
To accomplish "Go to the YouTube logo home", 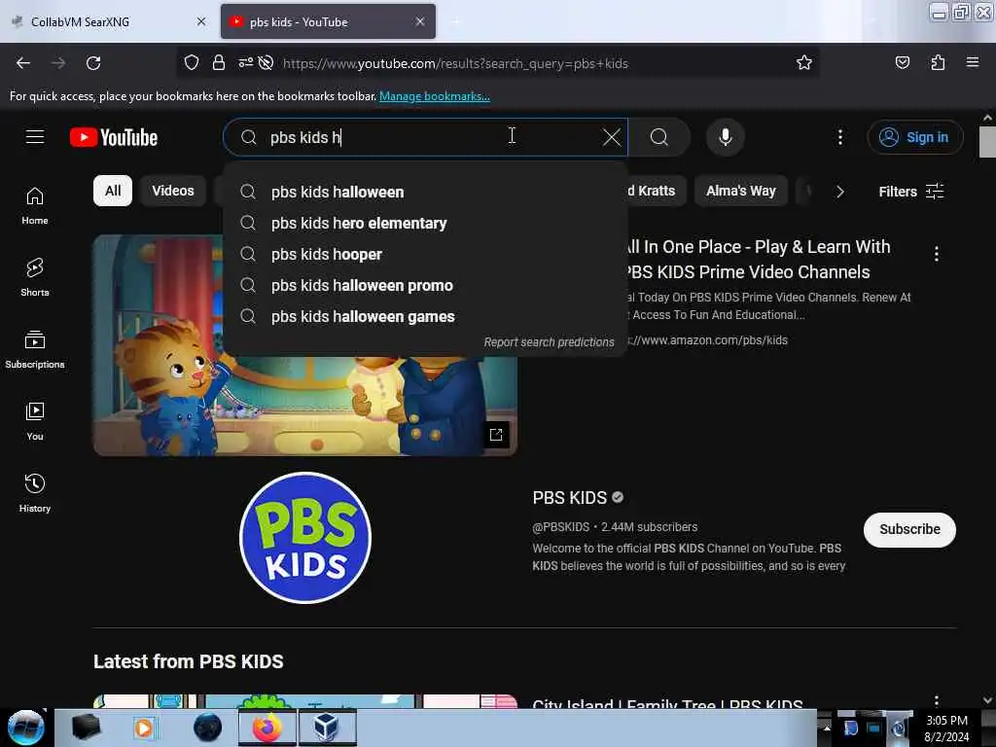I will click(x=114, y=137).
